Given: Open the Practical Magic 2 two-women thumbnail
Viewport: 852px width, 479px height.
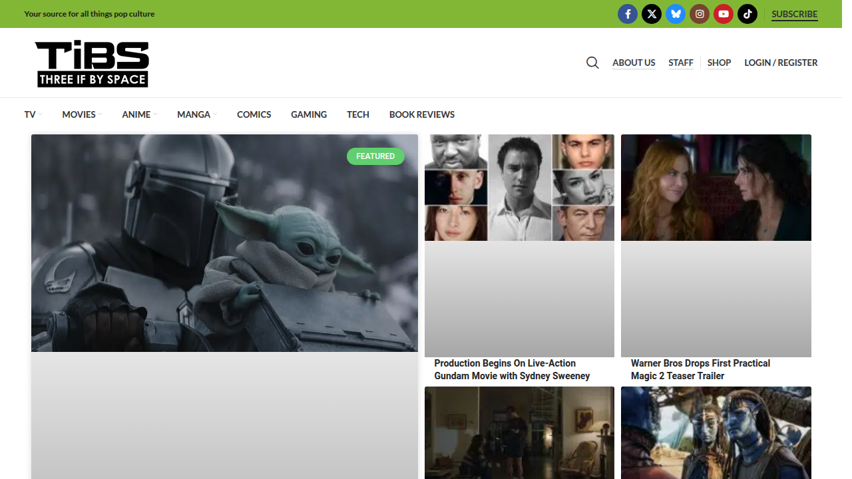Looking at the screenshot, I should [x=716, y=188].
